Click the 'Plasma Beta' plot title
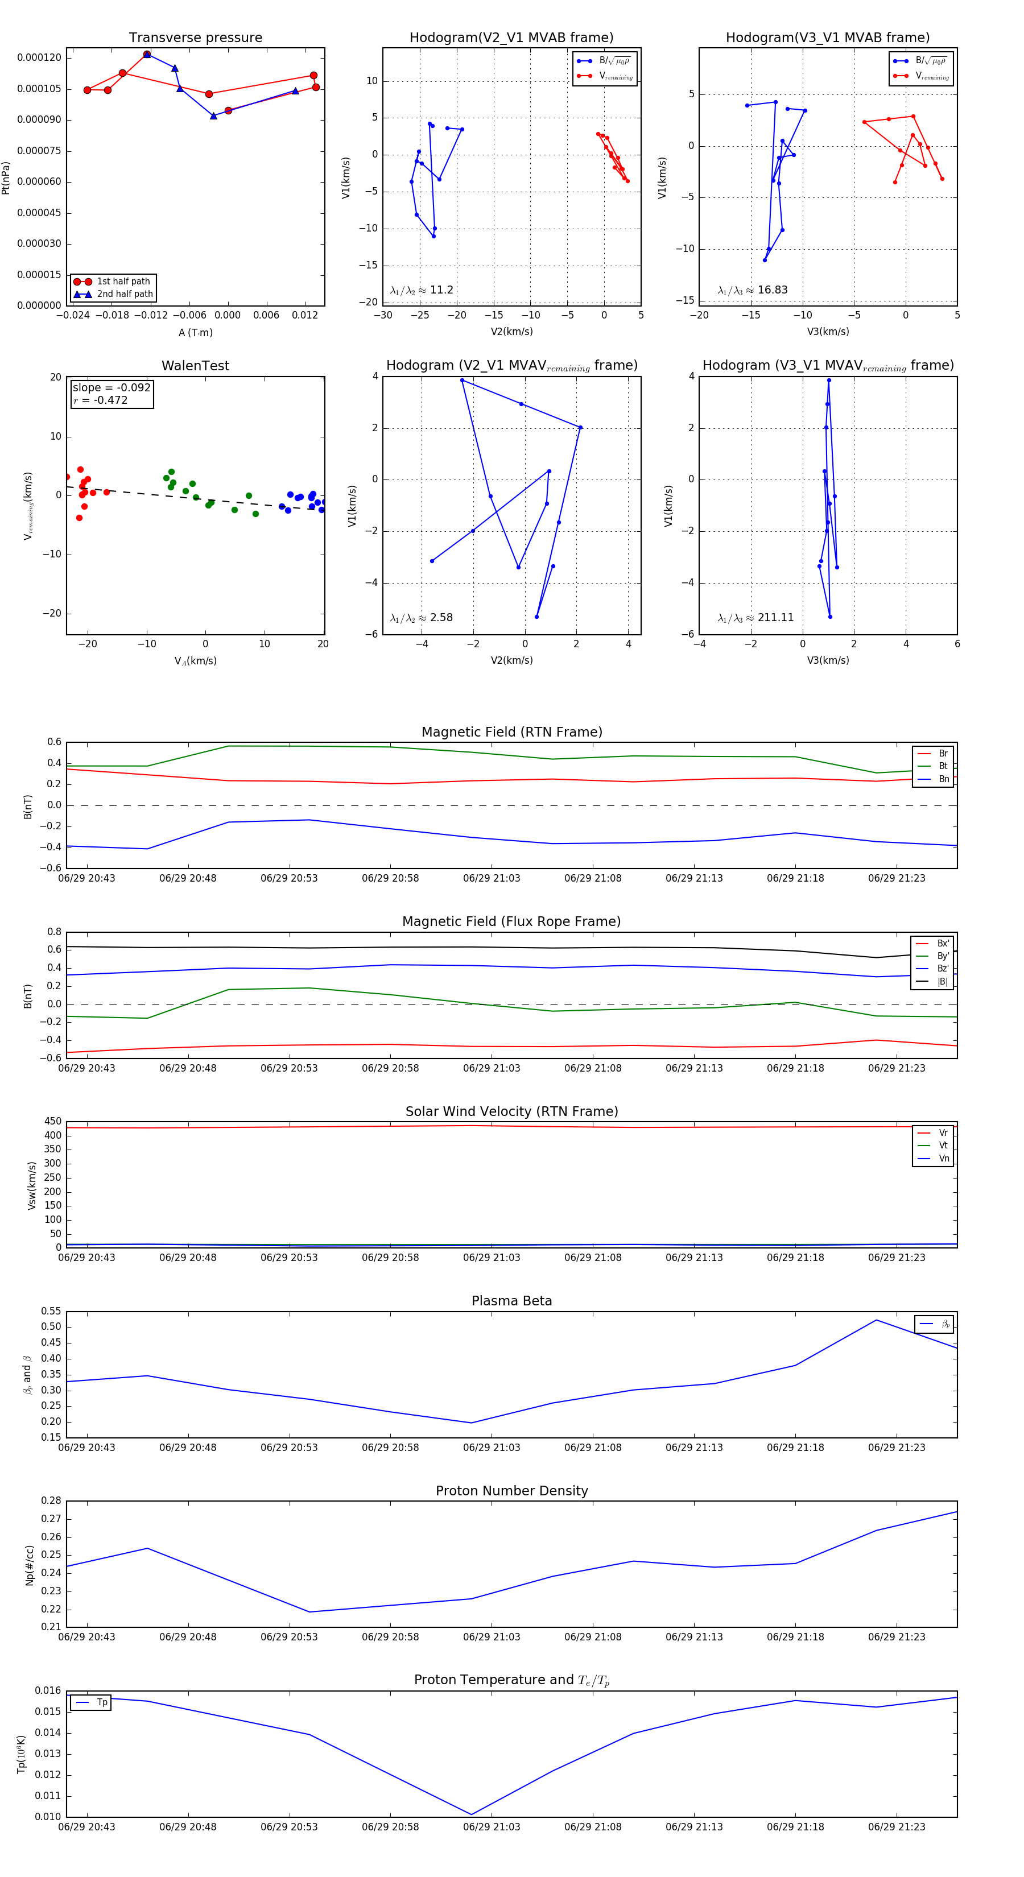The width and height of the screenshot is (1024, 1877). [x=511, y=1301]
